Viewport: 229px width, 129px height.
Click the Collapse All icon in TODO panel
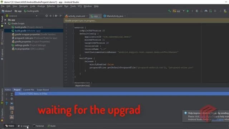tap(12, 99)
